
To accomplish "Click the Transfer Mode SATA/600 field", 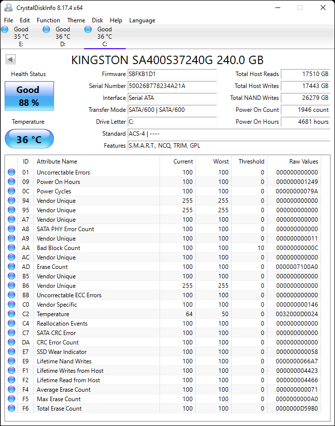I will [x=172, y=110].
